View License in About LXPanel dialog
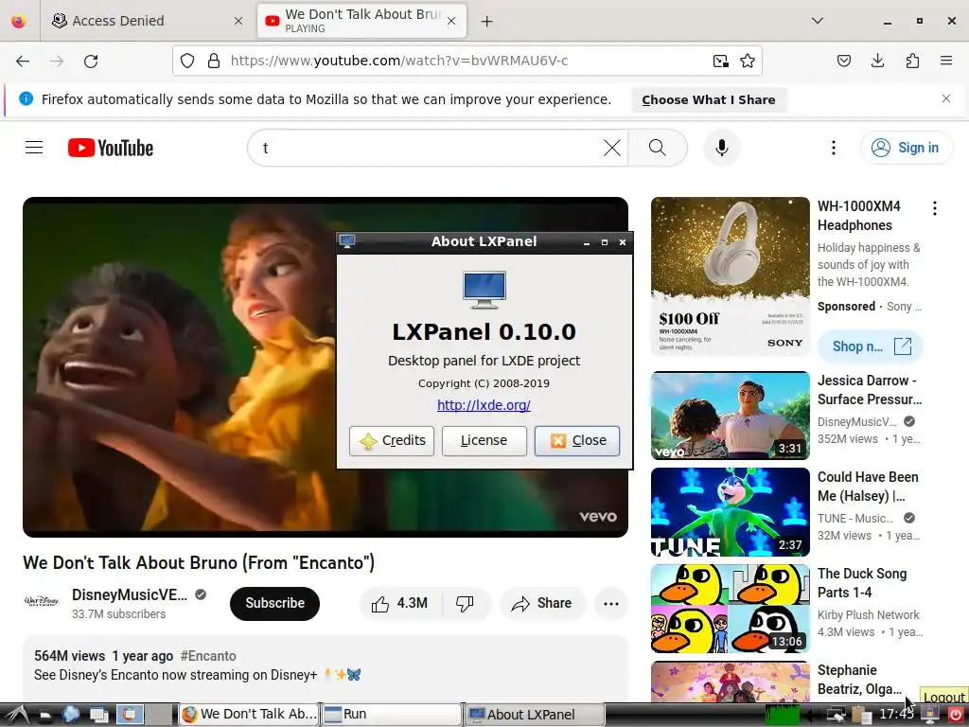969x727 pixels. [484, 441]
